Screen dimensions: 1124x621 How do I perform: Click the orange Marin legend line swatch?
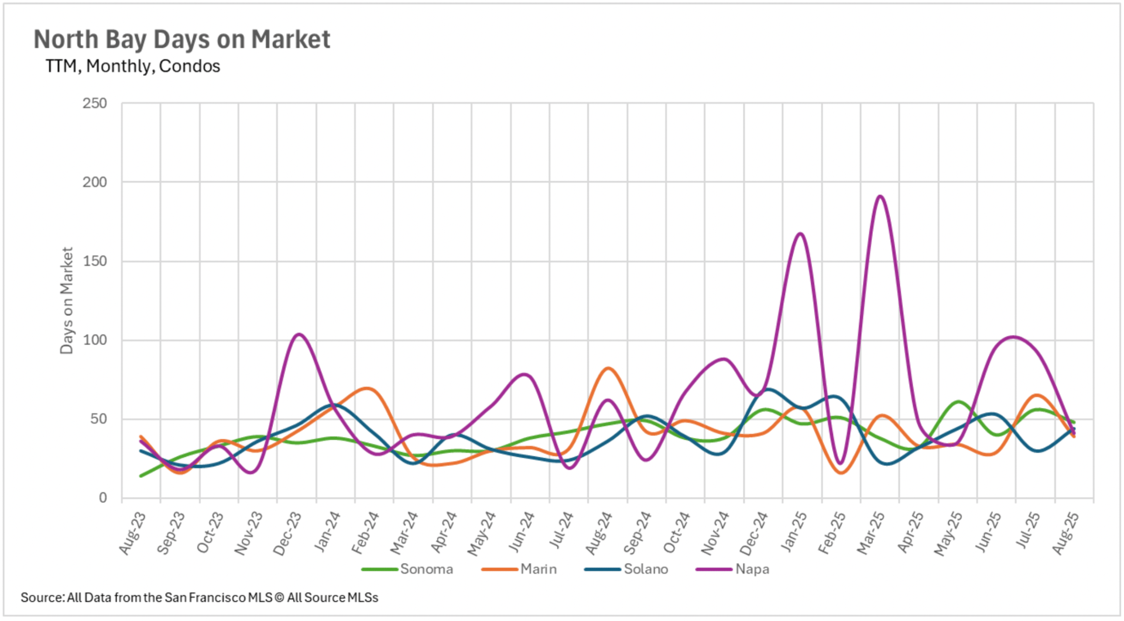(499, 569)
